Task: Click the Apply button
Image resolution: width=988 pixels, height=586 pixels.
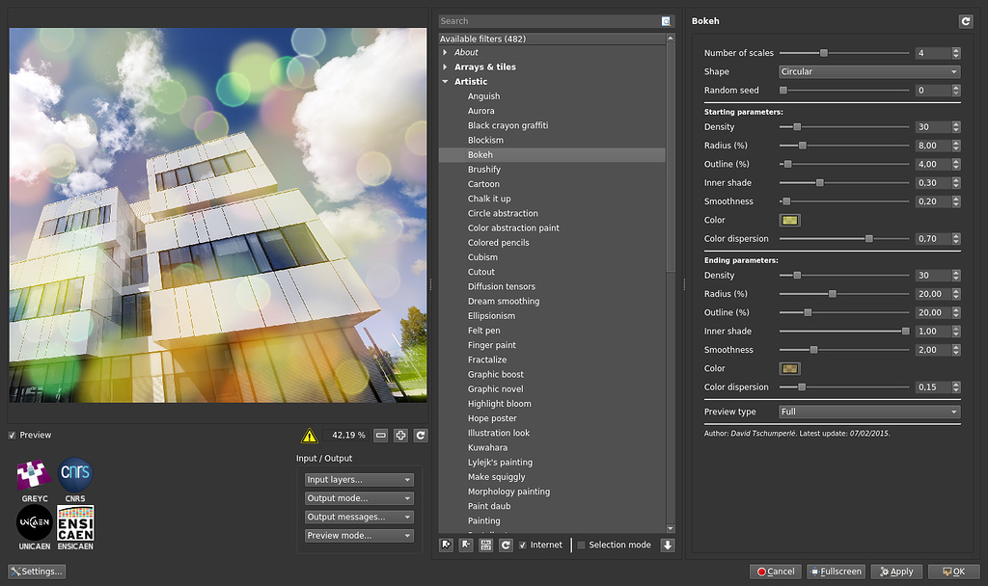Action: [896, 572]
